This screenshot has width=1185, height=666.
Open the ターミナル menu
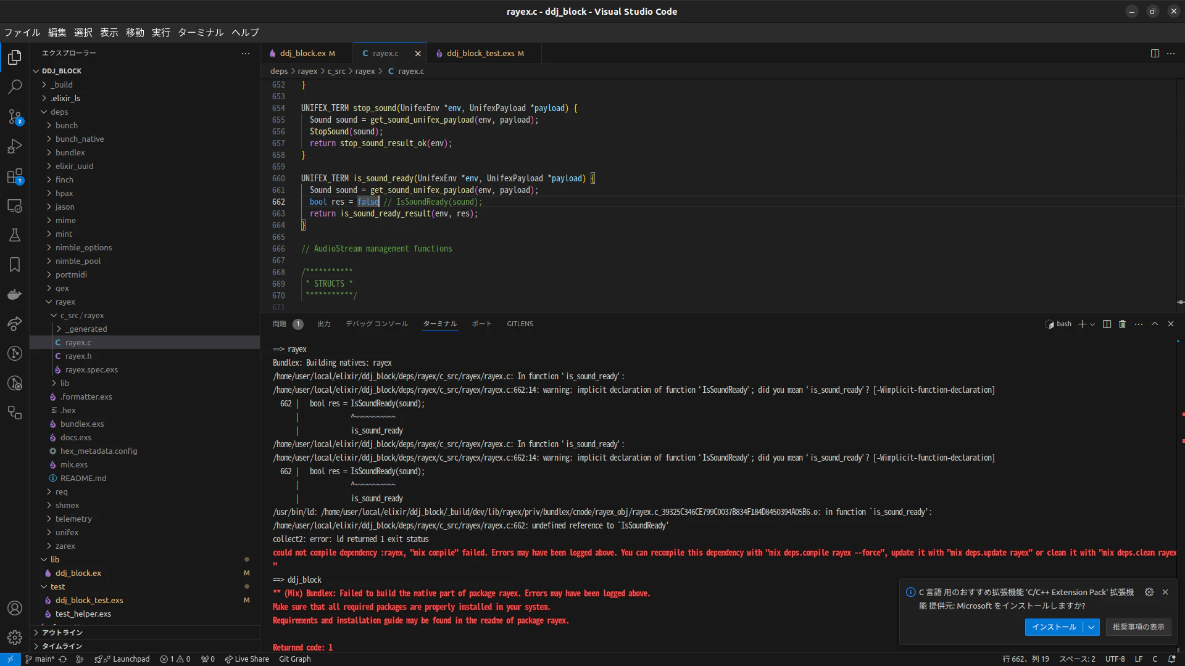coord(201,33)
